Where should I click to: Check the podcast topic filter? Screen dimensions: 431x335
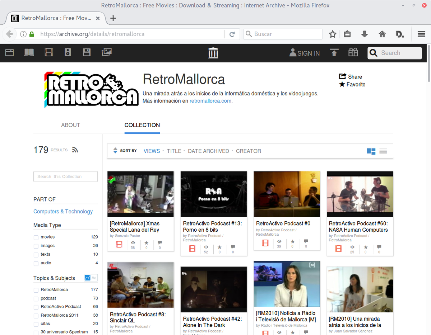[36, 299]
